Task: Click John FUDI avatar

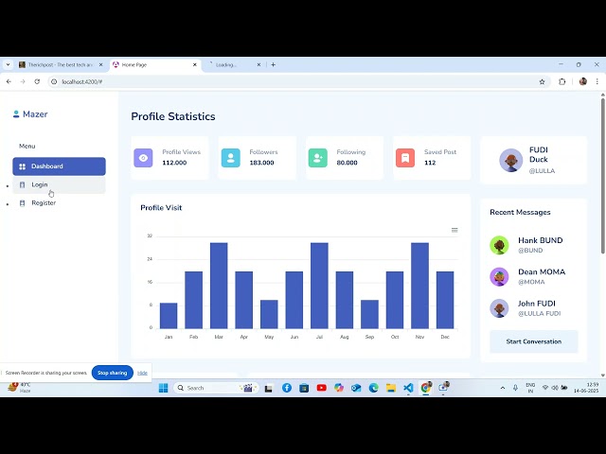Action: (x=499, y=308)
